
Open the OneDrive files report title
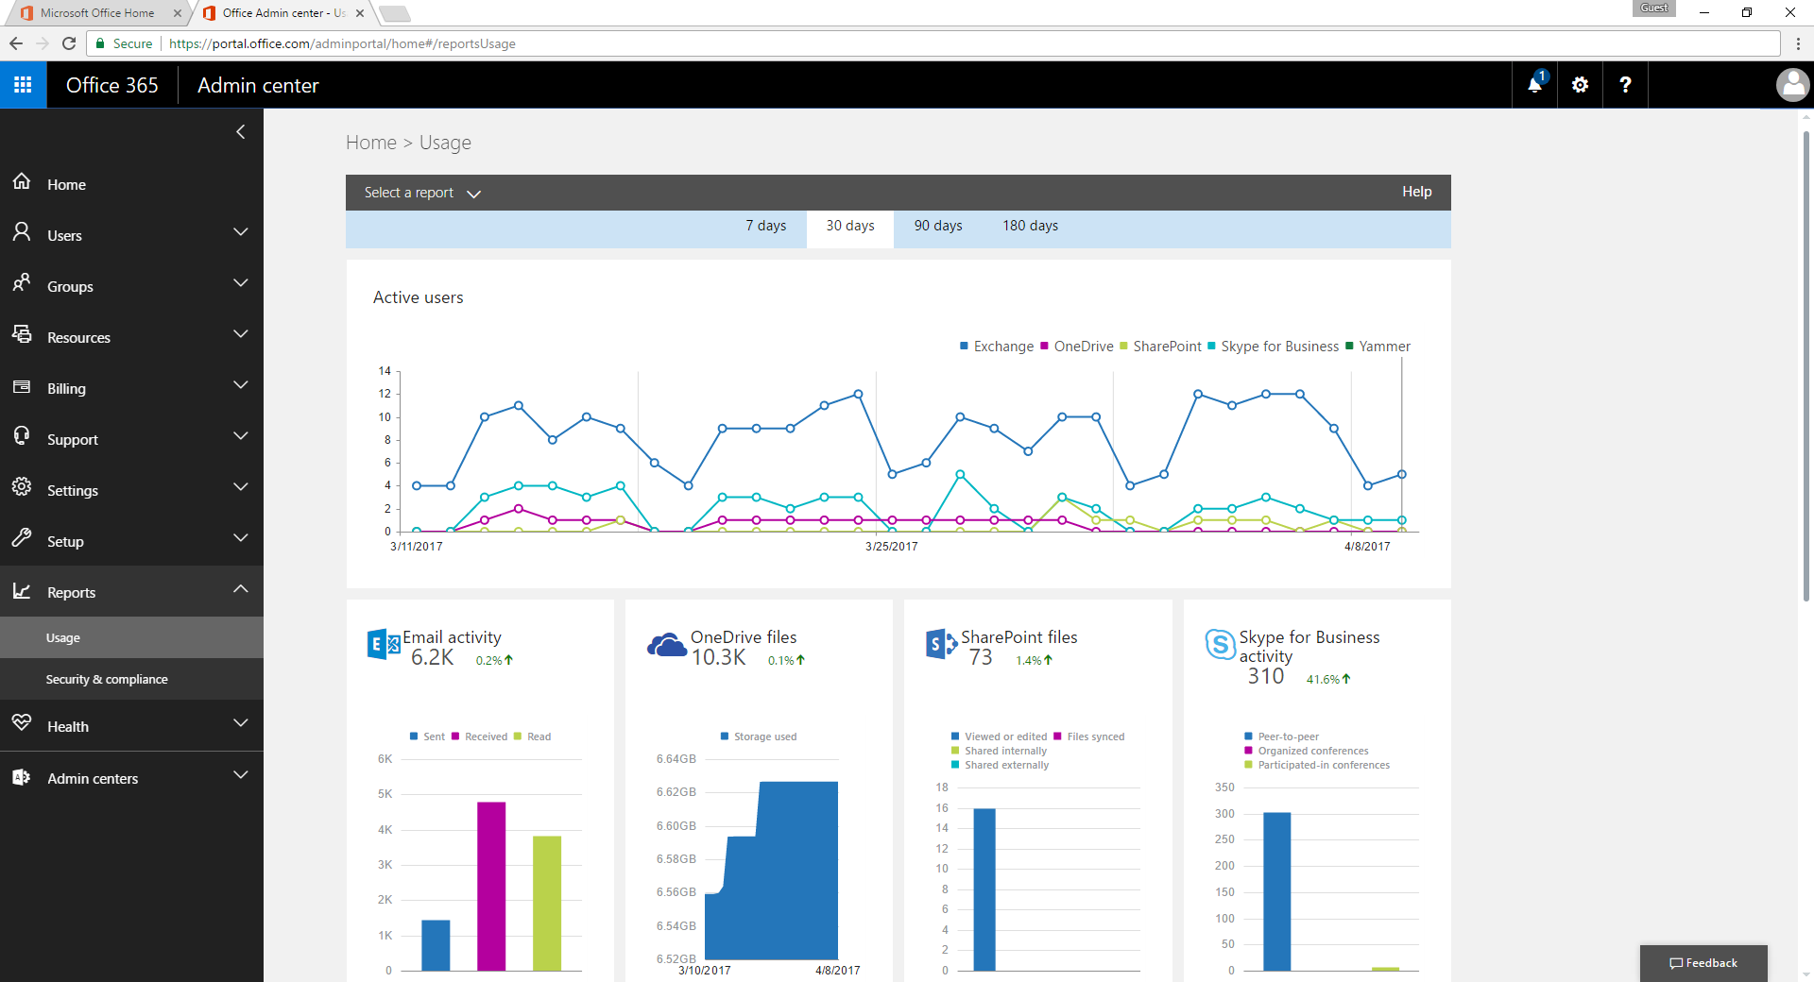(x=744, y=637)
